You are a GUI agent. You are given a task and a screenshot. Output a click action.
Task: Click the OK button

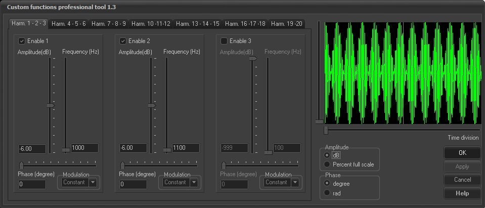point(462,153)
